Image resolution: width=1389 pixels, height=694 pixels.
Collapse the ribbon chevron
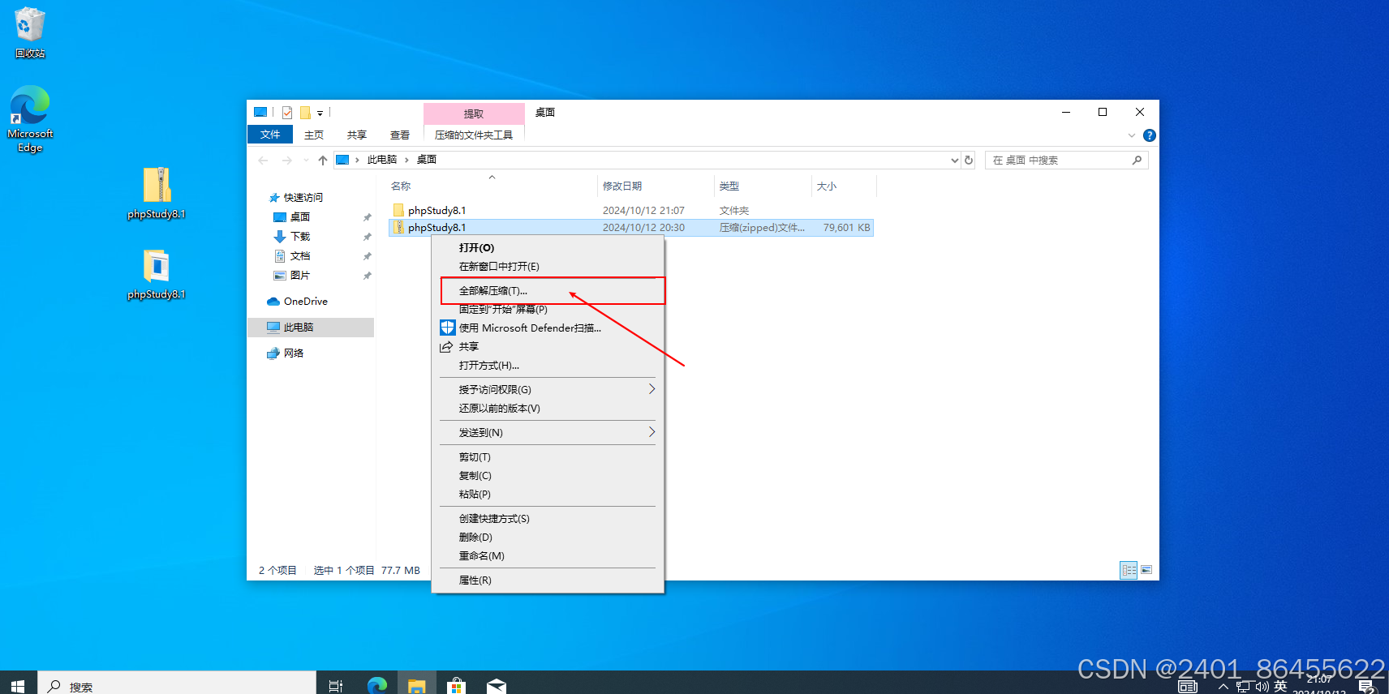(1132, 135)
